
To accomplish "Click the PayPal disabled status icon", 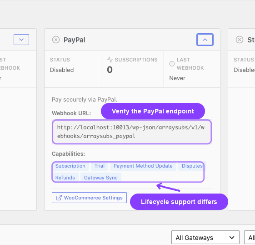I will [x=56, y=40].
